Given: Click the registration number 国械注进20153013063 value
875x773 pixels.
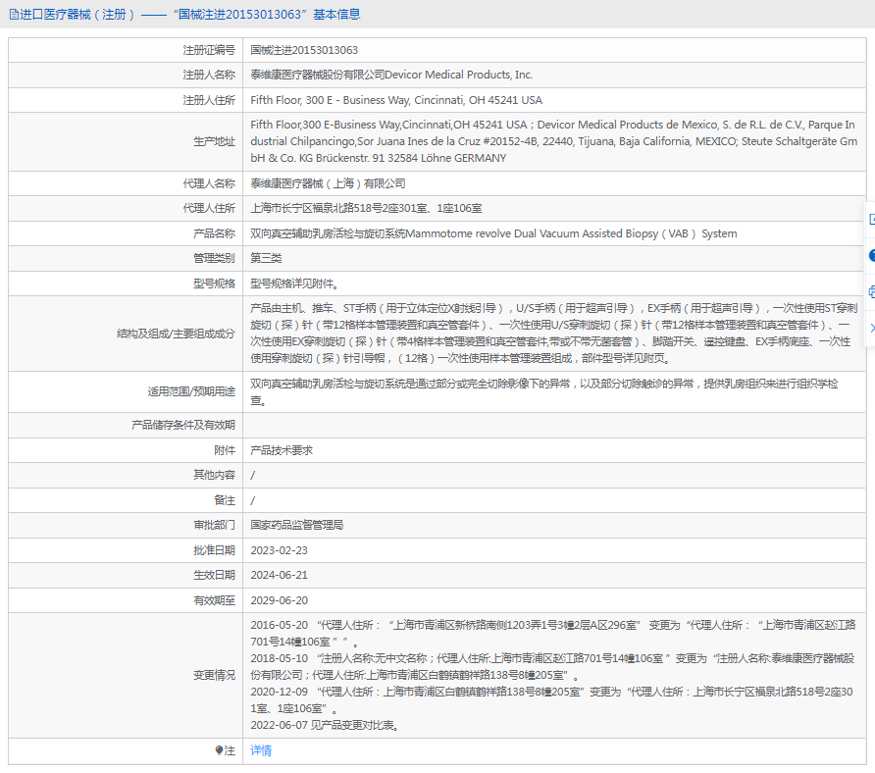Looking at the screenshot, I should click(304, 50).
